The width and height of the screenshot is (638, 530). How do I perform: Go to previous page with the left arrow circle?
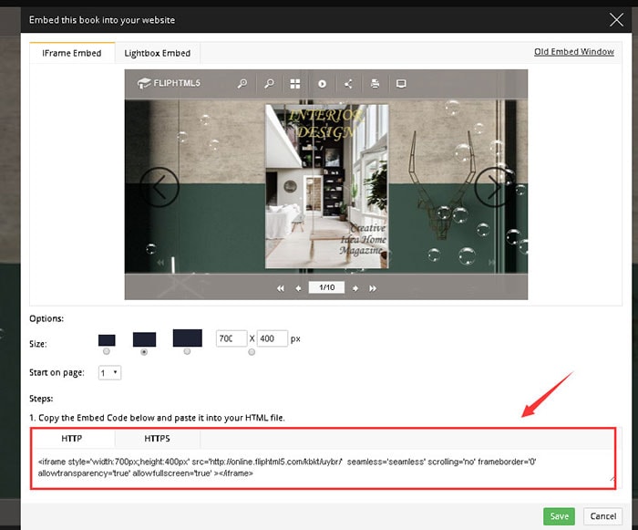click(159, 187)
